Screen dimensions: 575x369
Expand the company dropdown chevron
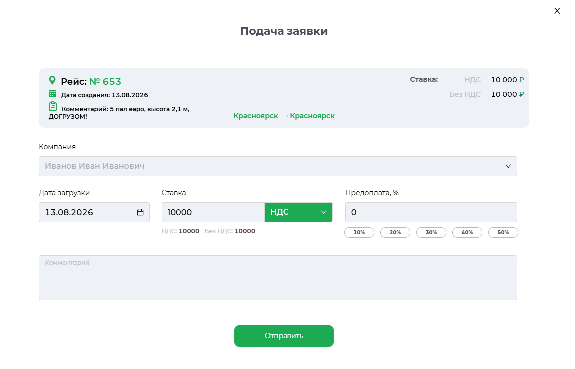(x=508, y=166)
